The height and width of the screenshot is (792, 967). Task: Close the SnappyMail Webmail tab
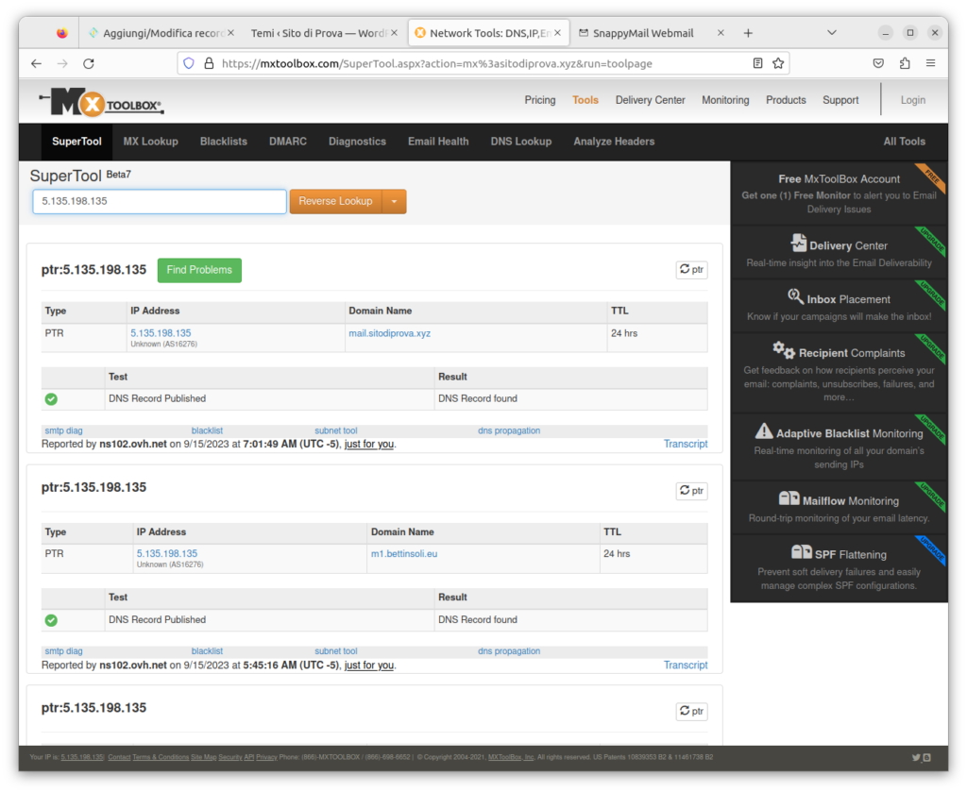pos(721,33)
